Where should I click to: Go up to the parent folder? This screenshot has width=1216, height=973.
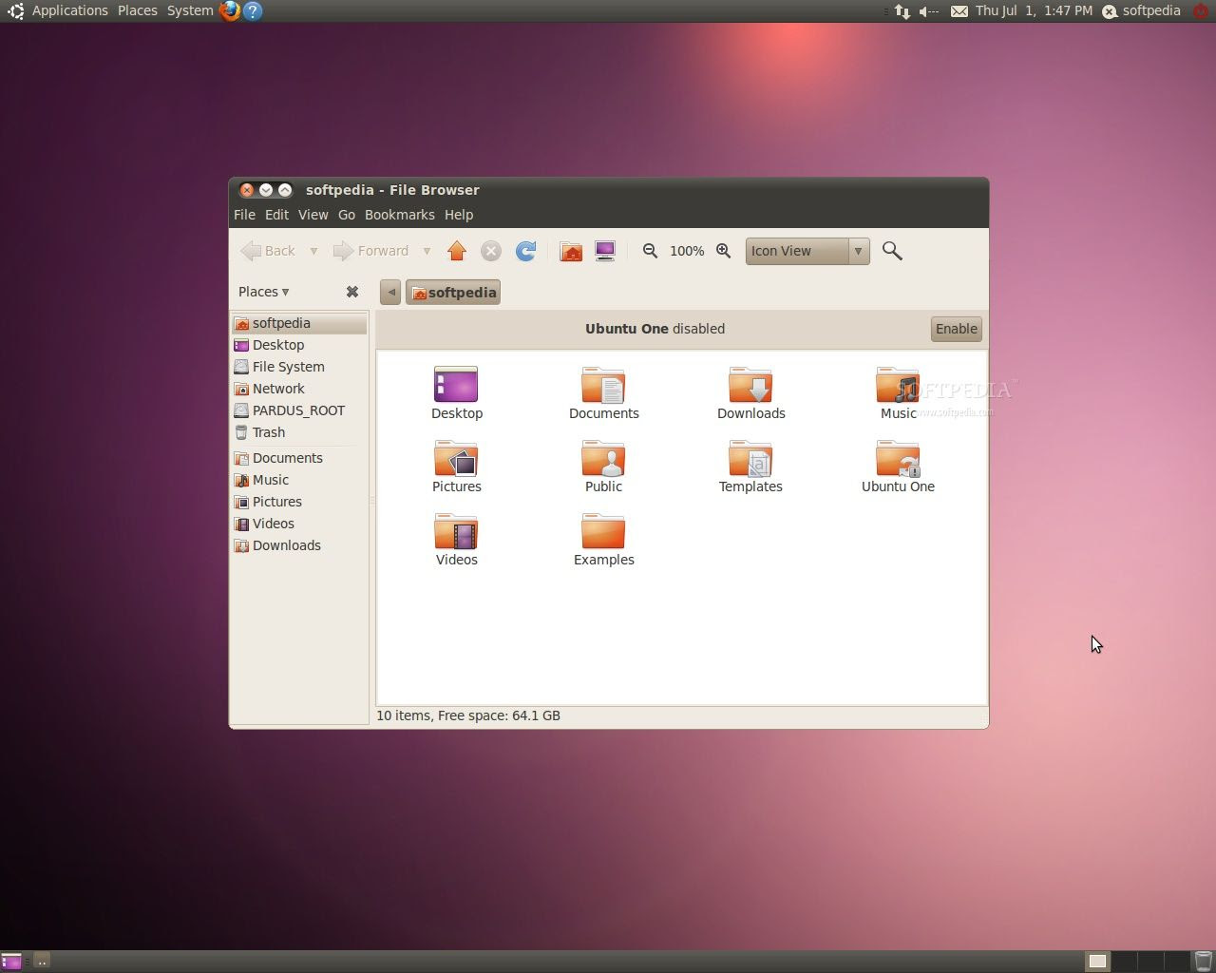tap(457, 251)
